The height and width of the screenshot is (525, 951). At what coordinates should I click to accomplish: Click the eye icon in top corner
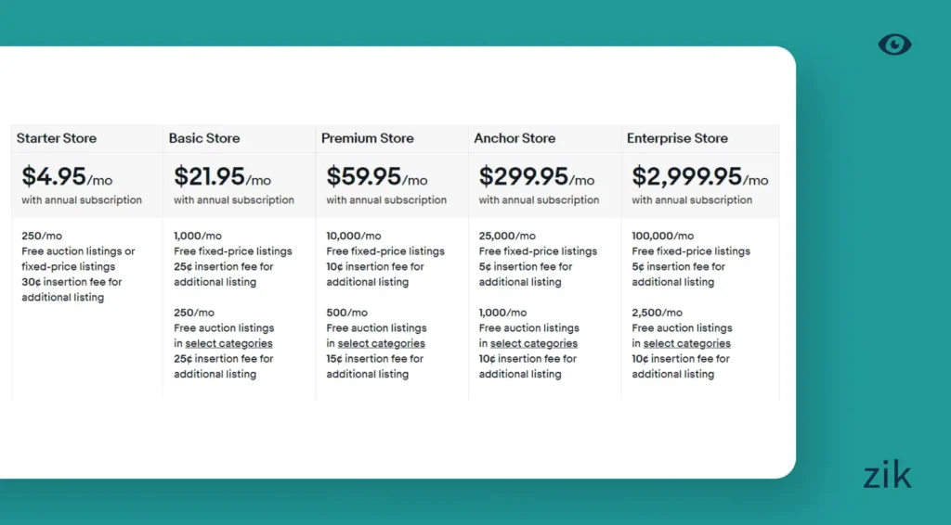click(x=894, y=45)
